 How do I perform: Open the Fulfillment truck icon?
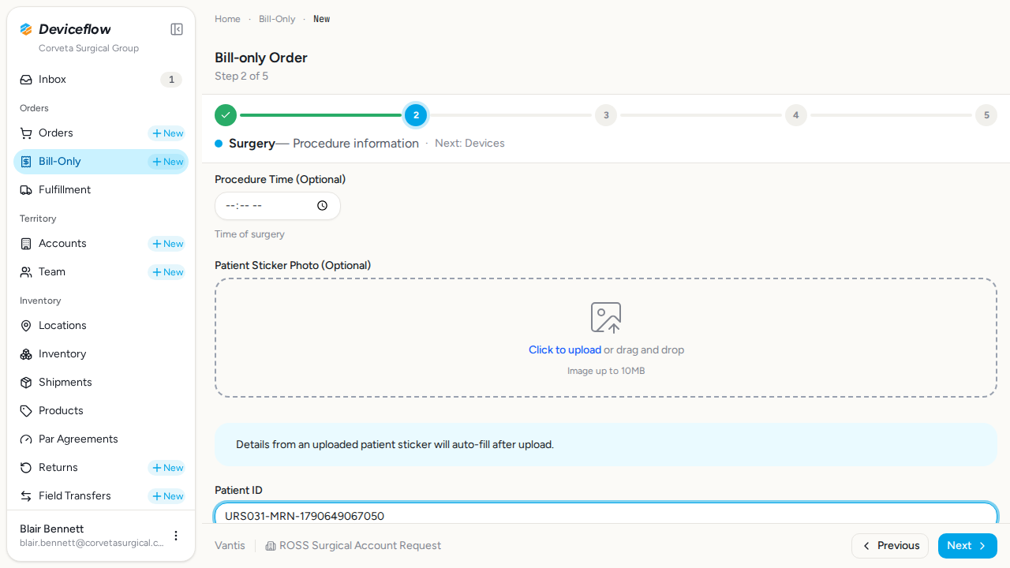click(x=26, y=190)
